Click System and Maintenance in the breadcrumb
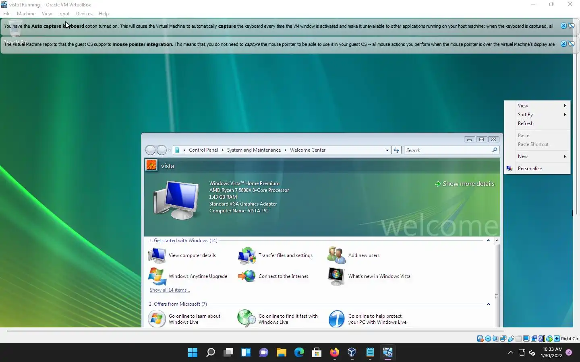This screenshot has height=362, width=580. [254, 150]
